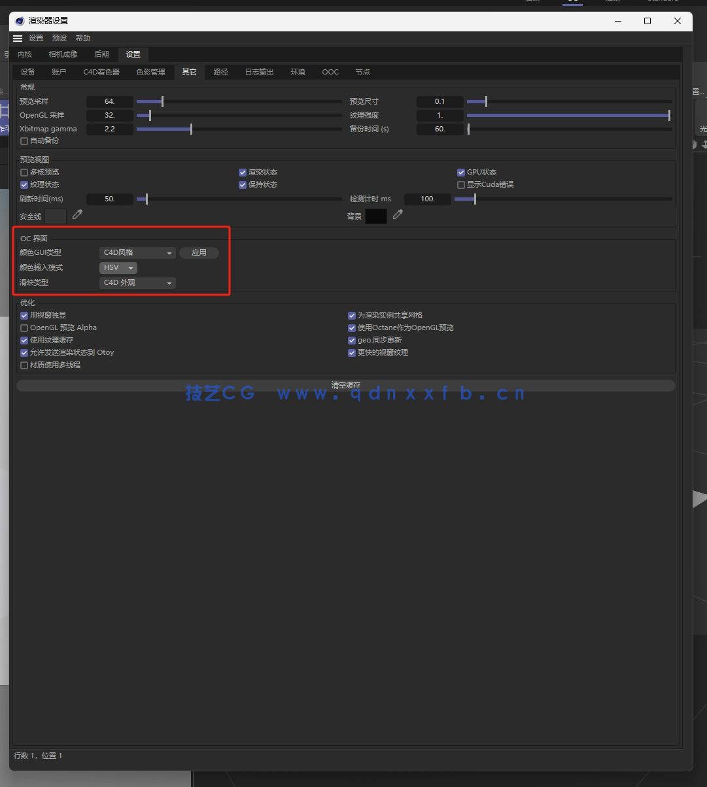Click the pencil icon next to 安全线

(77, 214)
